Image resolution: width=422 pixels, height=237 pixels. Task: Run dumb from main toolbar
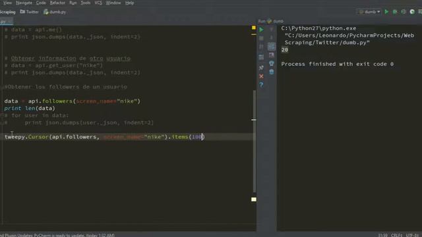coord(386,12)
